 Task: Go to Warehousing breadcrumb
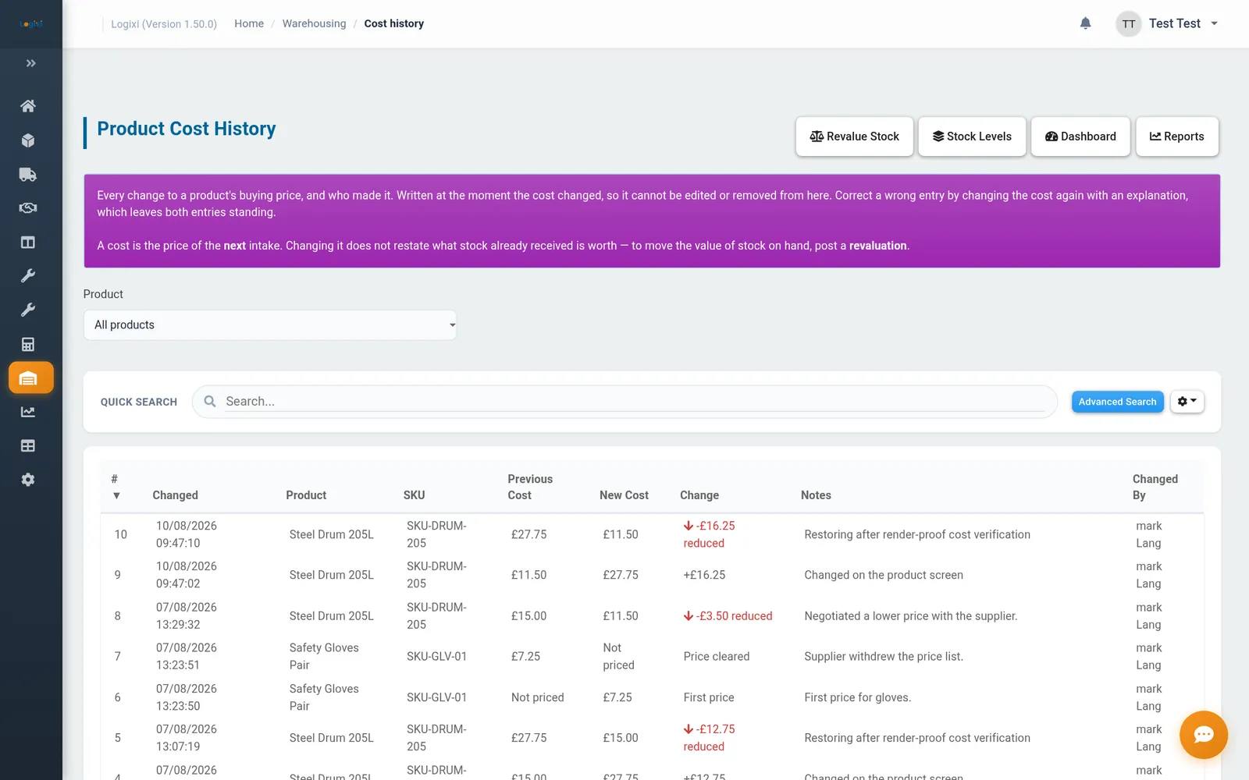tap(314, 23)
